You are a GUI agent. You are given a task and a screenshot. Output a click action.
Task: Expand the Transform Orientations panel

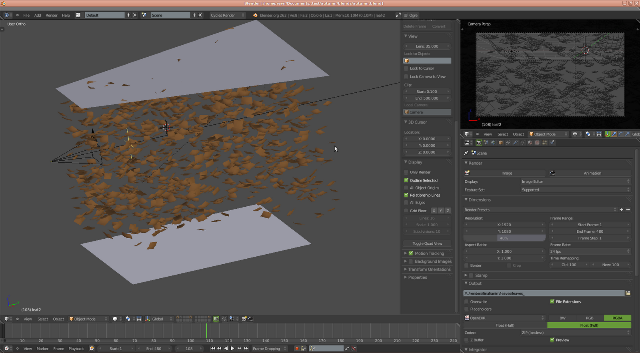click(x=429, y=269)
